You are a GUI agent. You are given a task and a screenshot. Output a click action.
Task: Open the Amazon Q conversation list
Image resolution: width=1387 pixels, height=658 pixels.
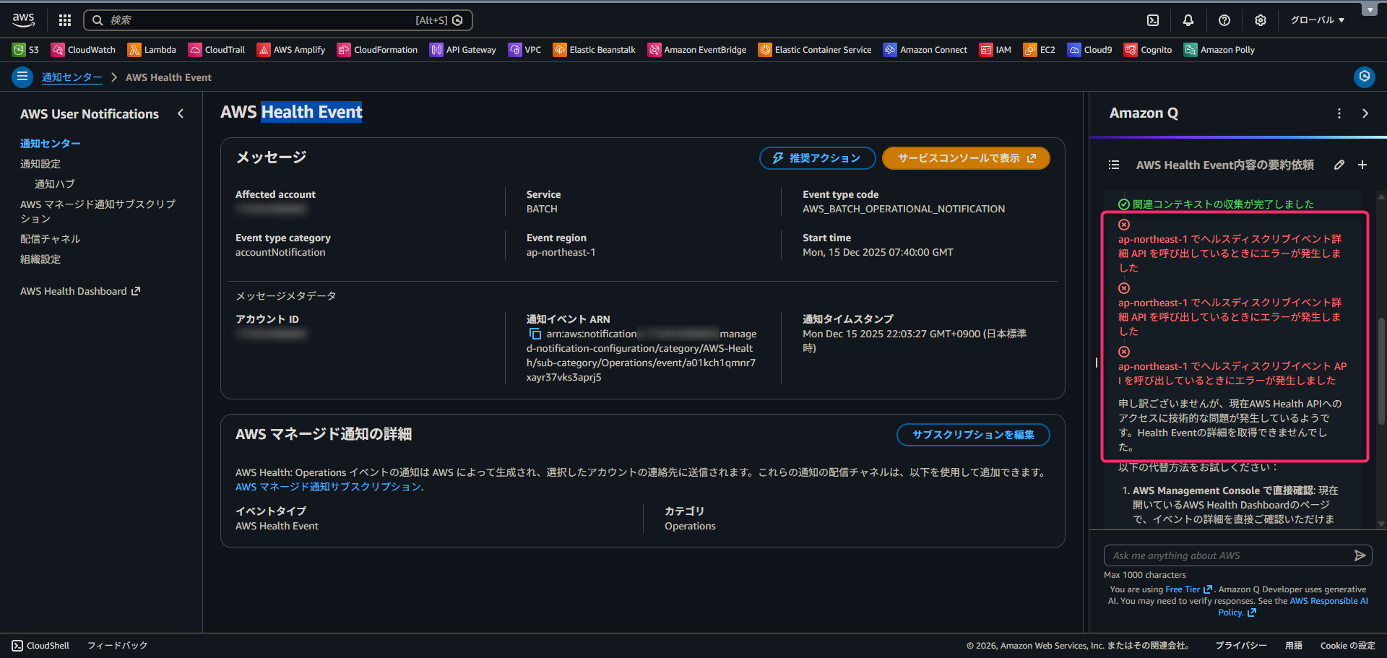pyautogui.click(x=1114, y=165)
